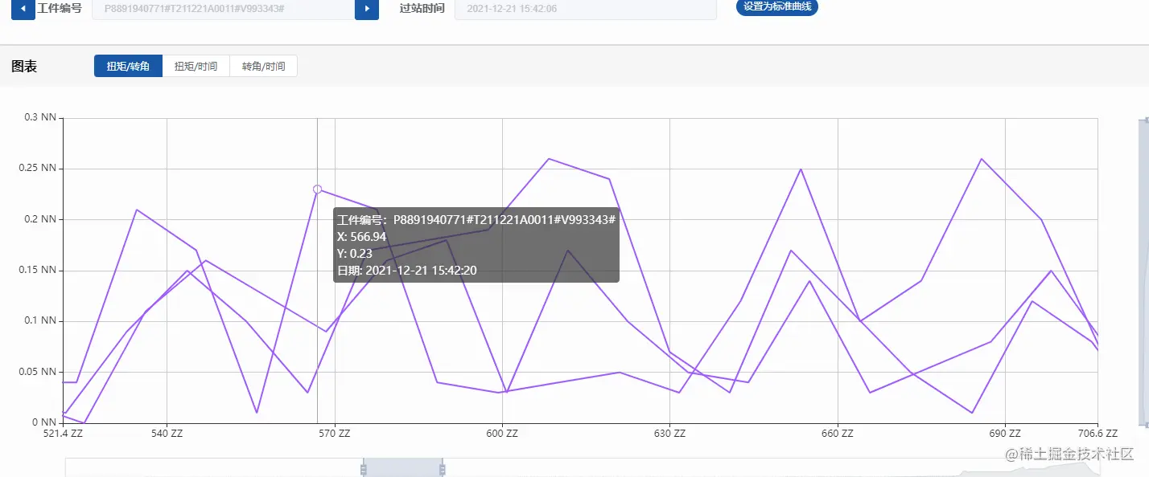Click the 660 ZZ x-axis label
This screenshot has height=477, width=1149.
(837, 434)
